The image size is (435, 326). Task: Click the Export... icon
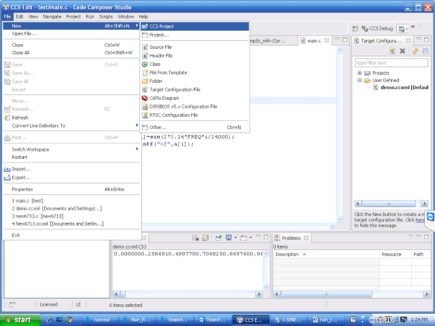[x=7, y=178]
